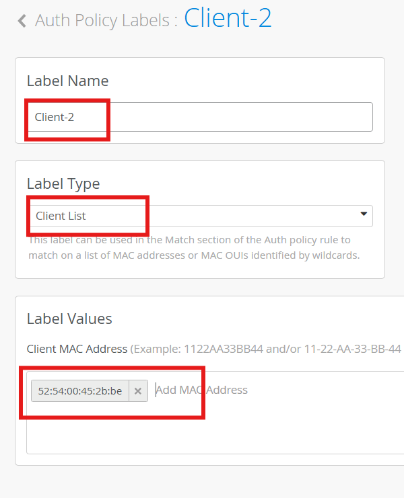Click the back chevron arrow icon
404x498 pixels.
[22, 21]
